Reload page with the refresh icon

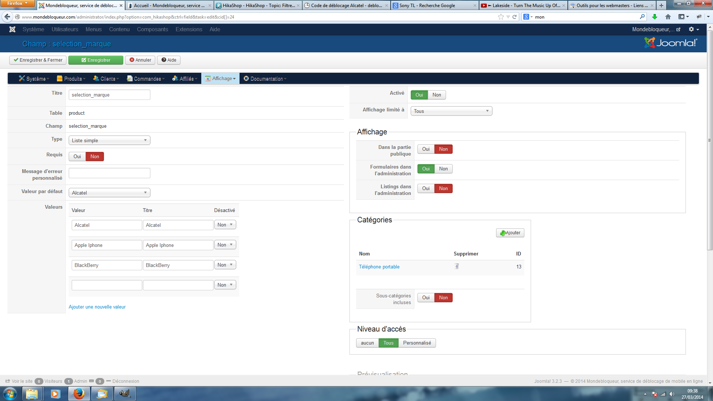click(x=515, y=17)
